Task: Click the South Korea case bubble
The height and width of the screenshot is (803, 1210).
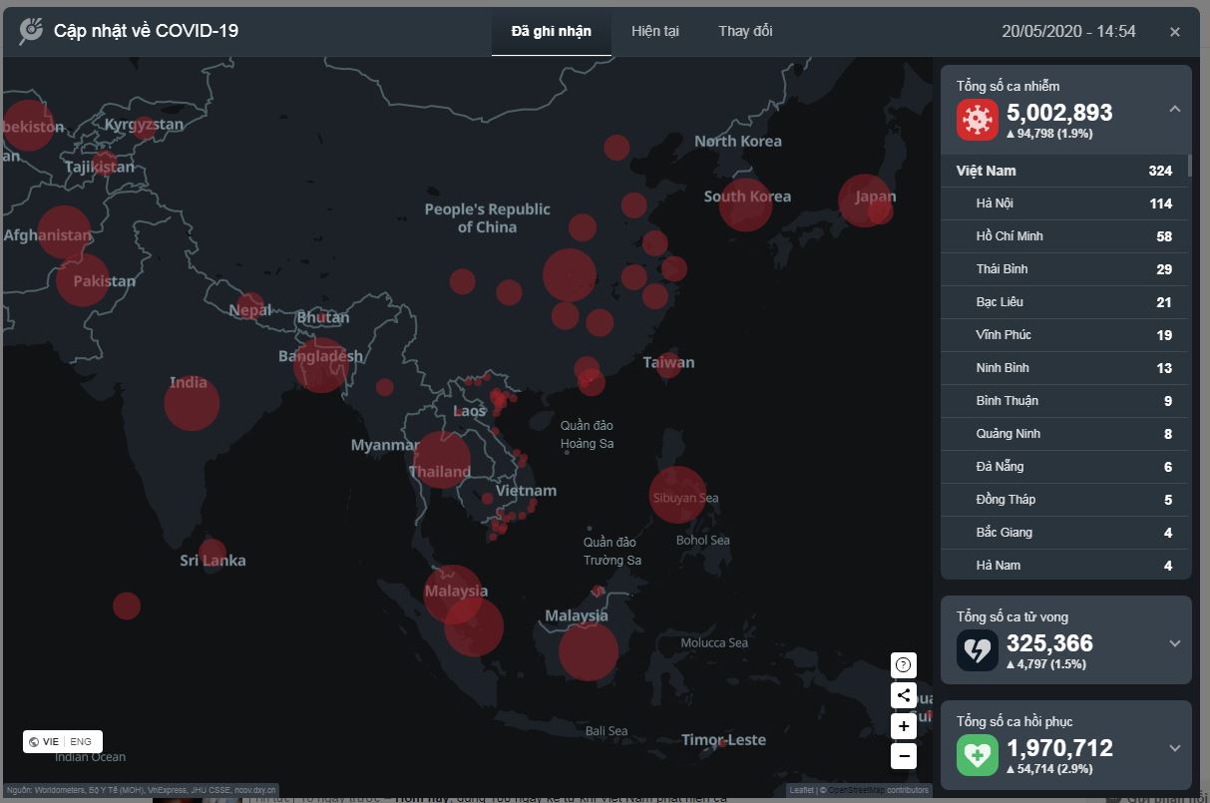Action: coord(746,203)
